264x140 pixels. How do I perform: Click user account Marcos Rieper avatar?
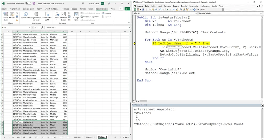102,3
